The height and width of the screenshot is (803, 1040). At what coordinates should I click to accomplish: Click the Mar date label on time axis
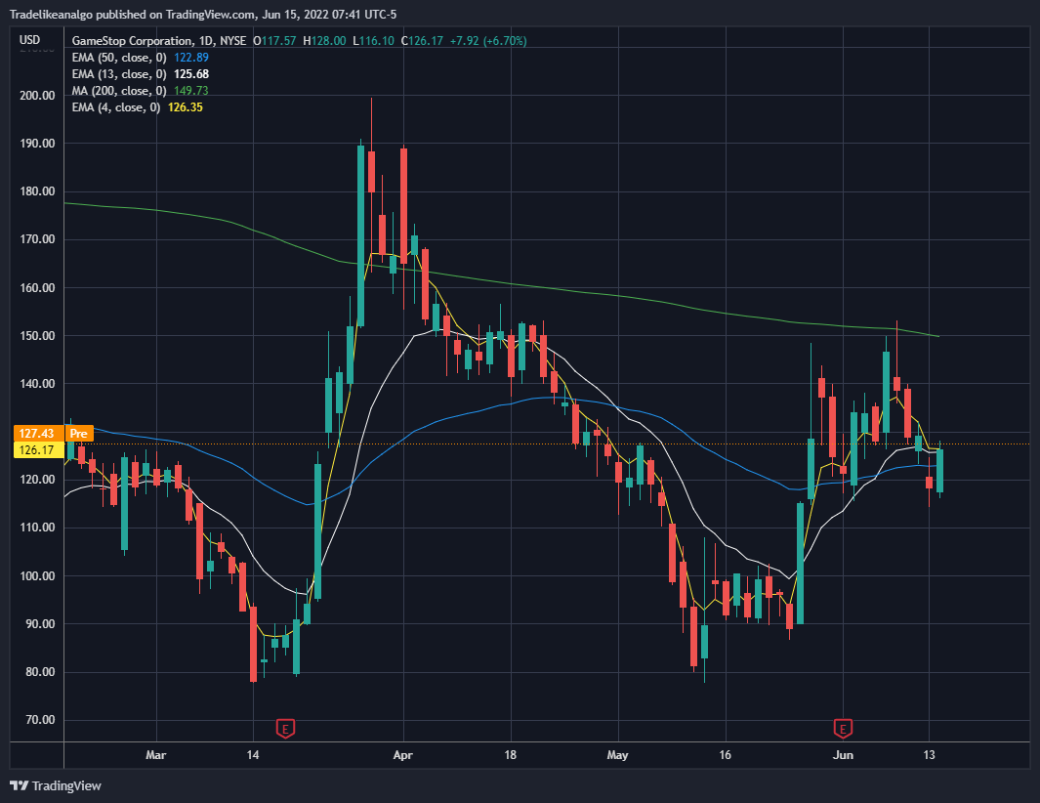[x=156, y=755]
